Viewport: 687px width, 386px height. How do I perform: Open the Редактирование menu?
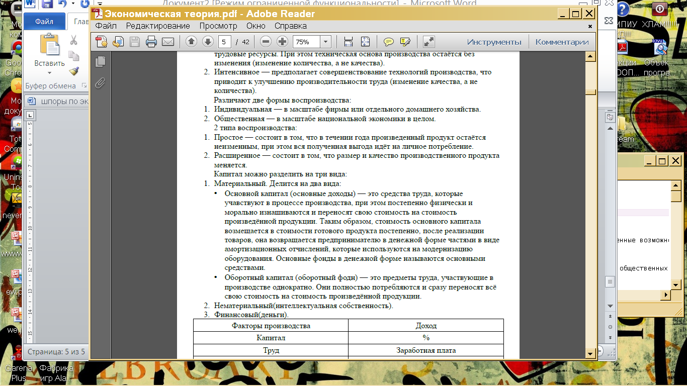[158, 26]
